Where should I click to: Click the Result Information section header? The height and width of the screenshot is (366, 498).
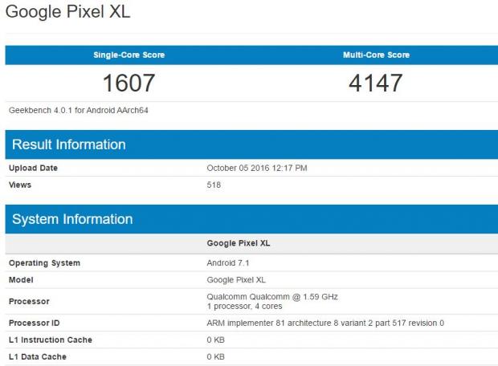coord(69,144)
